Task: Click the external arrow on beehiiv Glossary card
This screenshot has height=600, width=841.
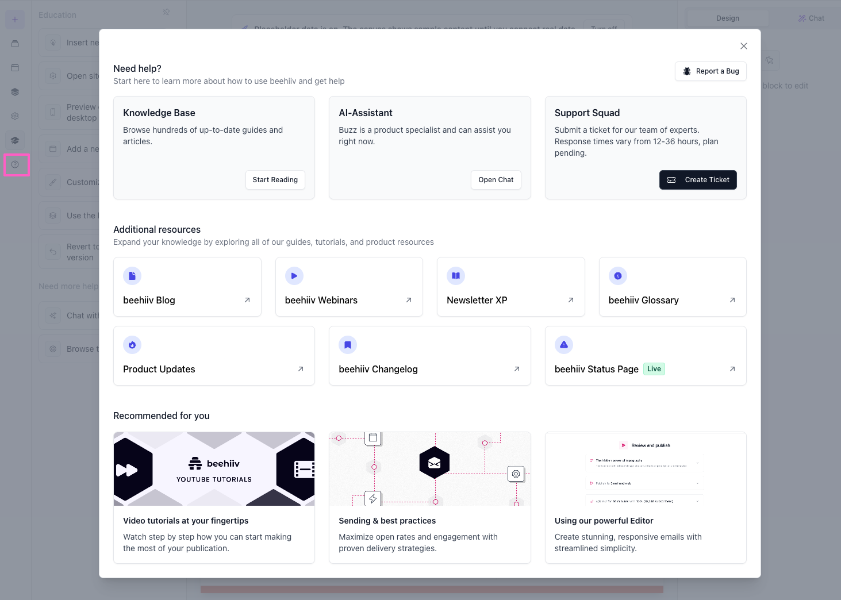Action: 732,300
